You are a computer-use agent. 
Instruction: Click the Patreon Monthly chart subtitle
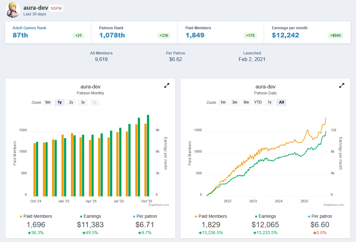90,93
